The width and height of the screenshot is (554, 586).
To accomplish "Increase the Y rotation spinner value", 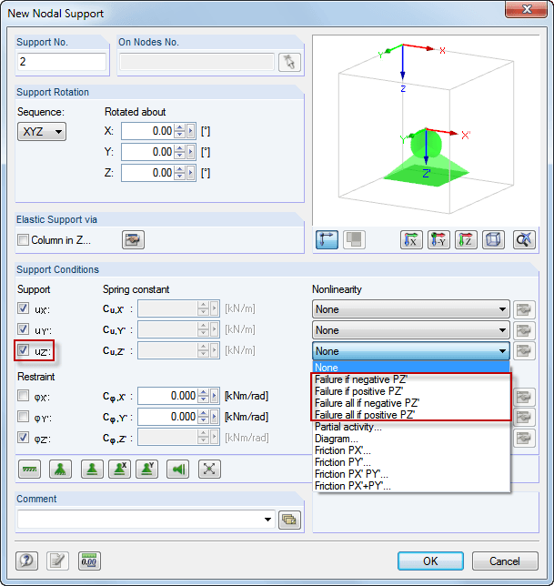I will pos(180,148).
